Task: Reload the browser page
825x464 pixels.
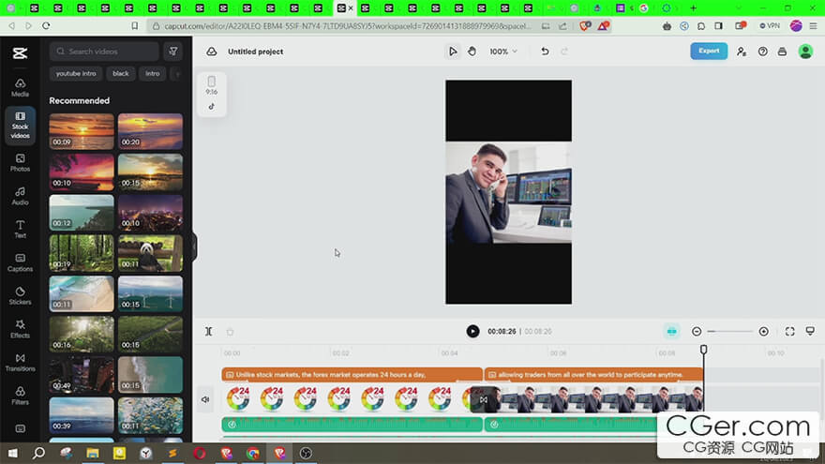Action: click(x=46, y=26)
